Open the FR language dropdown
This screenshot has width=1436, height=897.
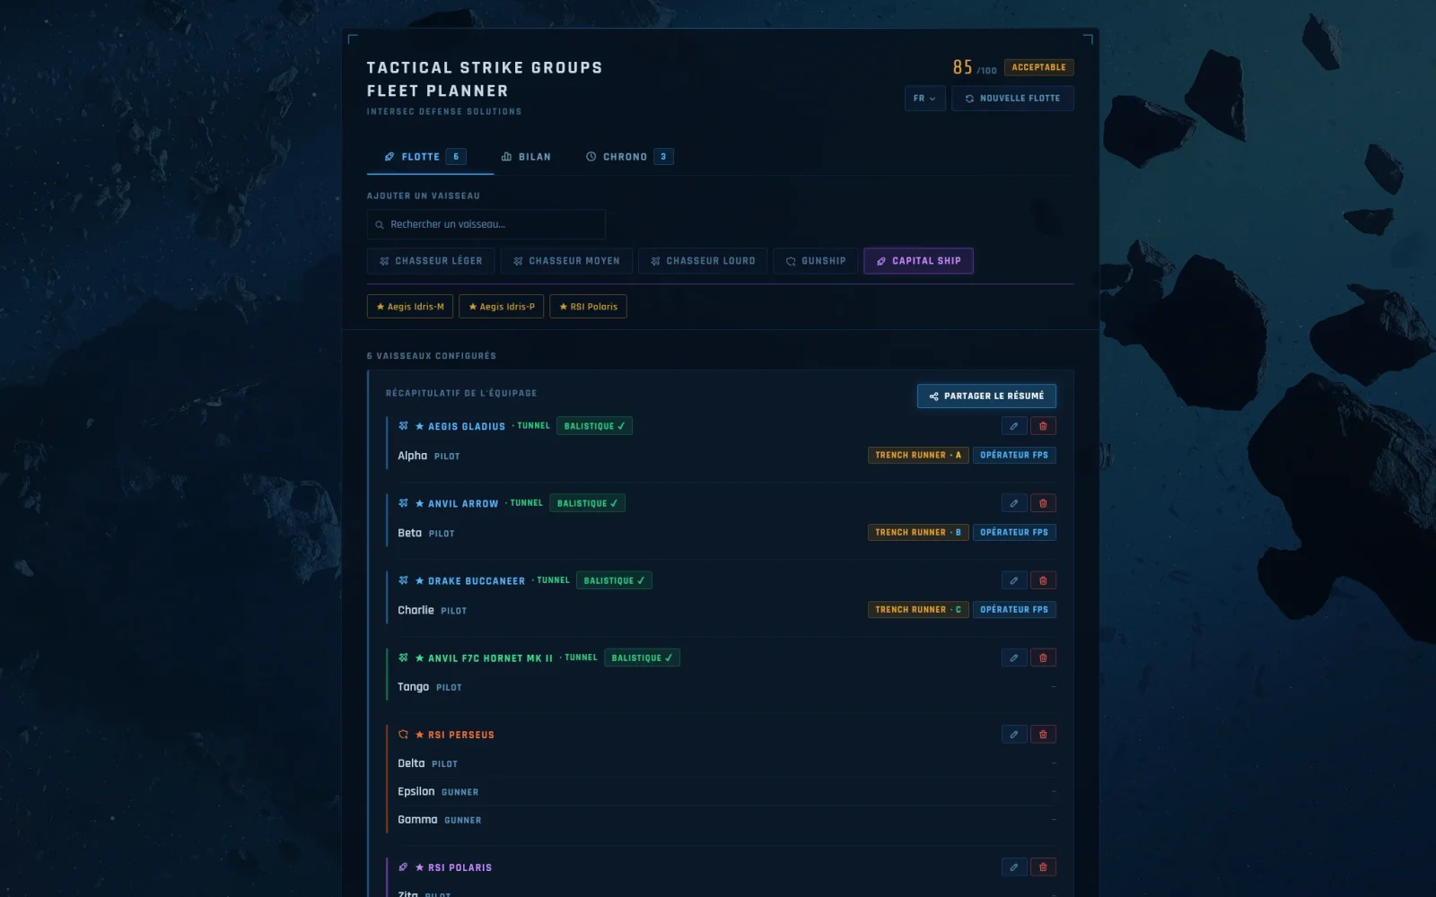(x=924, y=98)
